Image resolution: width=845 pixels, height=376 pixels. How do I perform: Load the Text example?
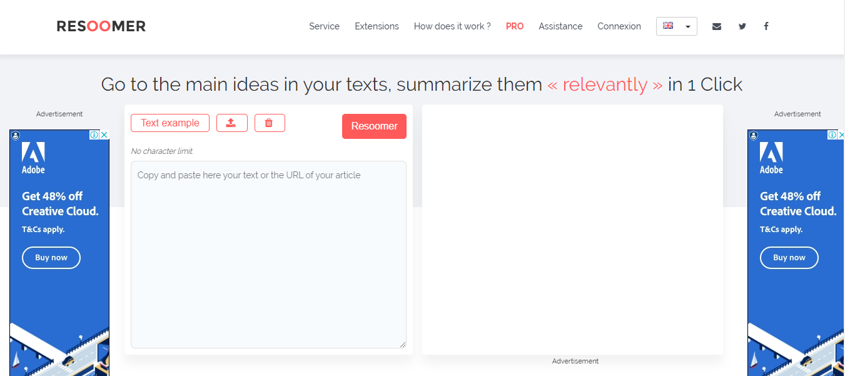170,123
